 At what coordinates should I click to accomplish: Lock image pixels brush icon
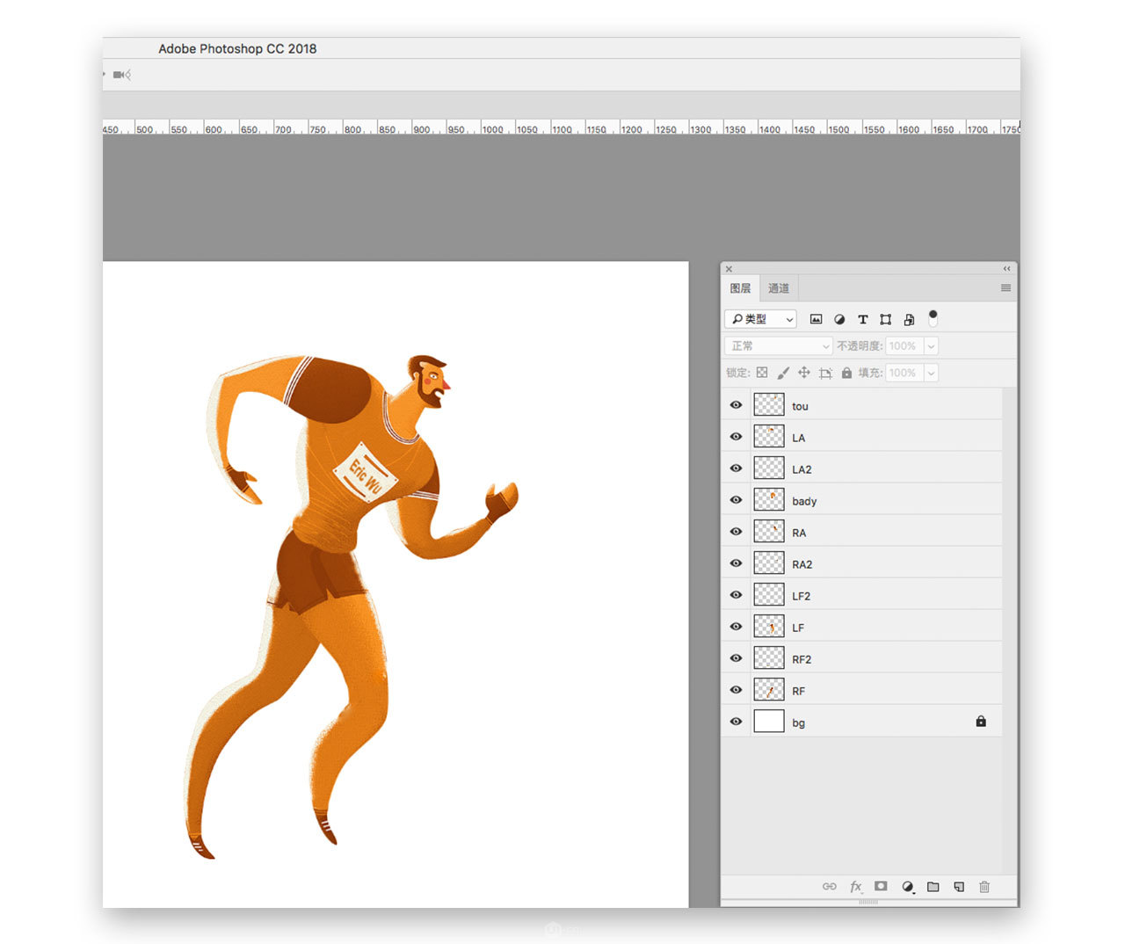point(783,373)
